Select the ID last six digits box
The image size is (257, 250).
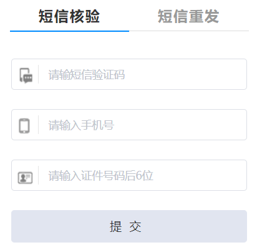[129, 175]
